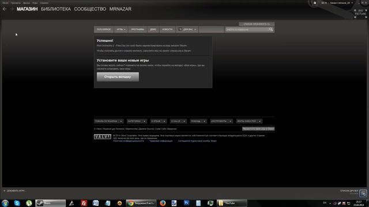369x207 pixels.
Task: Open the privacy policy footer link
Action: pos(128,141)
